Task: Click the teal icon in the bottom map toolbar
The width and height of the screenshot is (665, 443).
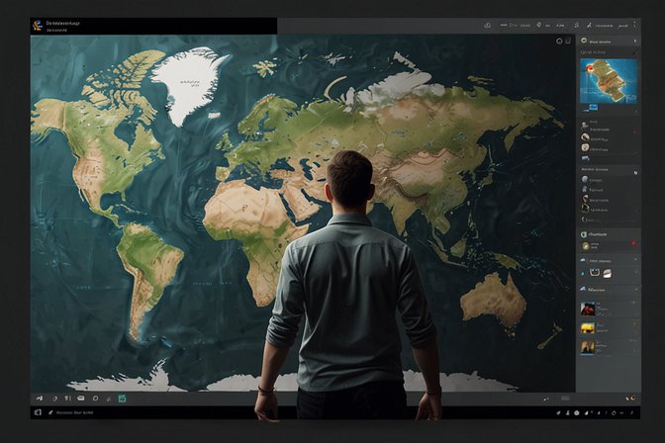Action: click(x=122, y=399)
